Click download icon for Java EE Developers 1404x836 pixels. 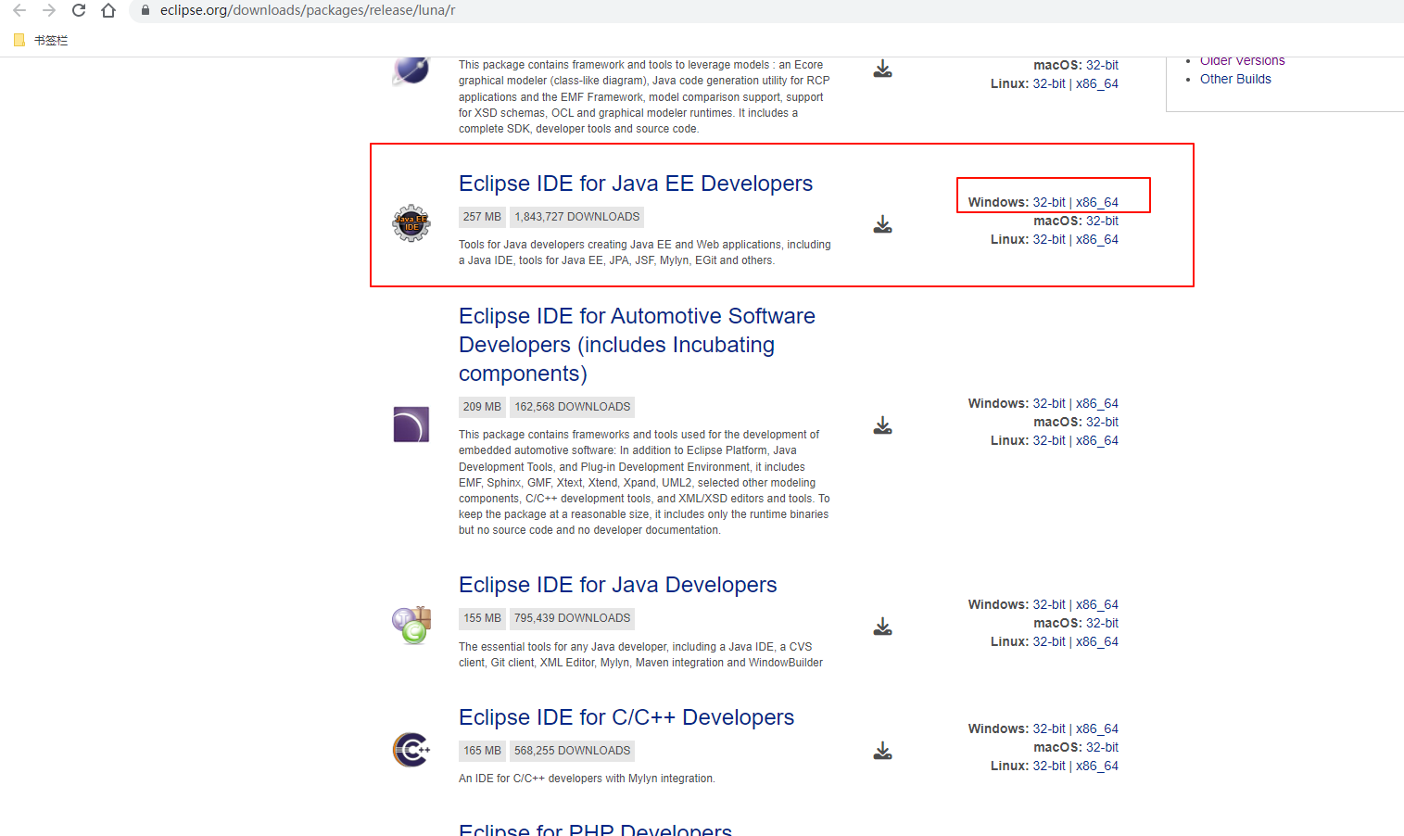click(882, 224)
